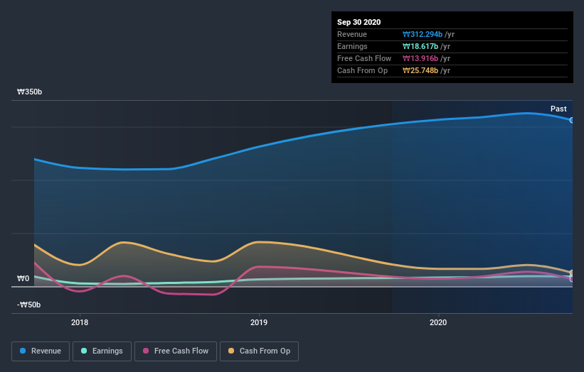Image resolution: width=584 pixels, height=372 pixels.
Task: Click the ₩13.916b free cash flow value
Action: [x=420, y=58]
